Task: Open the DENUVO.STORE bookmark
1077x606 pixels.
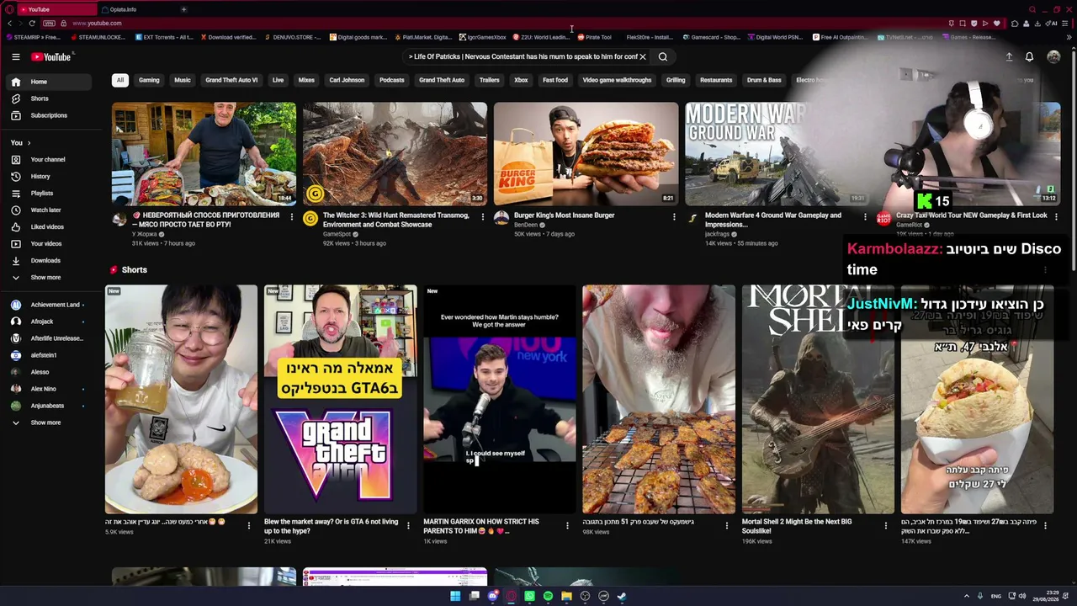Action: point(292,37)
